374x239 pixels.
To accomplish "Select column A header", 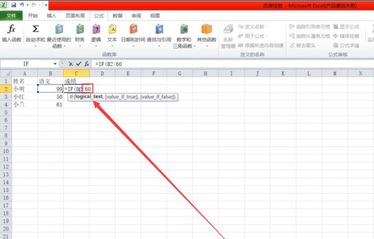I will pos(25,73).
